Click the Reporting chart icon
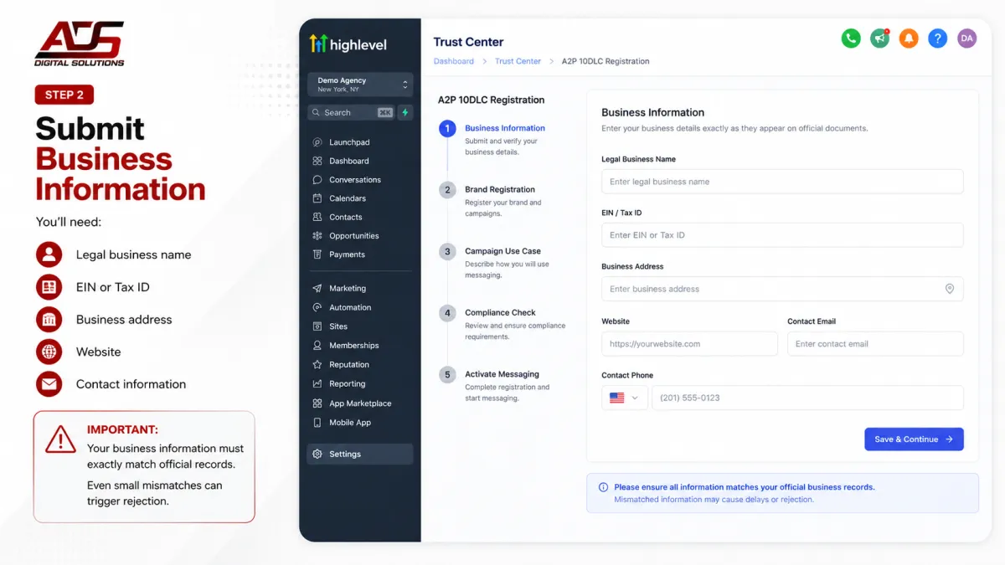 click(317, 384)
